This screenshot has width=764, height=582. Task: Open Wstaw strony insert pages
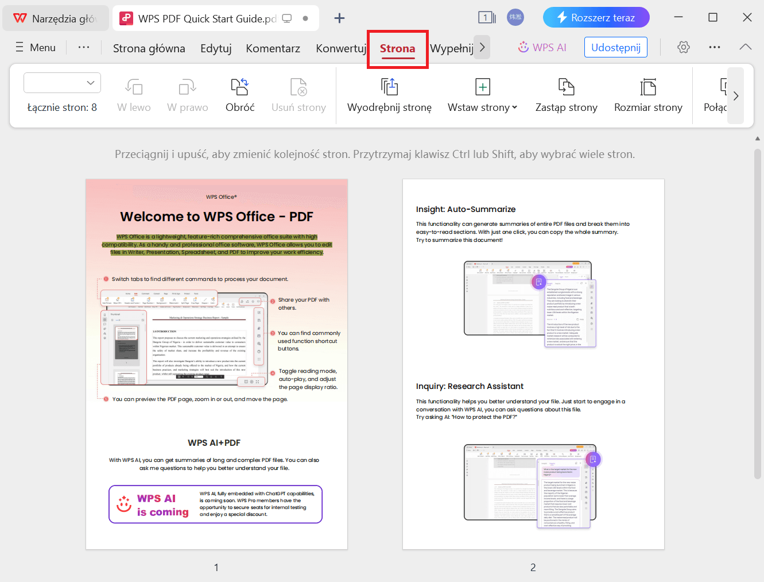point(482,95)
